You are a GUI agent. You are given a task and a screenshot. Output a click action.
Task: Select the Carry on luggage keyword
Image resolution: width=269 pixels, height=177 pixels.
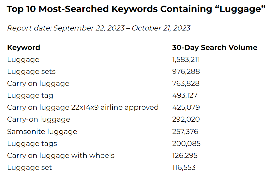pyautogui.click(x=38, y=83)
